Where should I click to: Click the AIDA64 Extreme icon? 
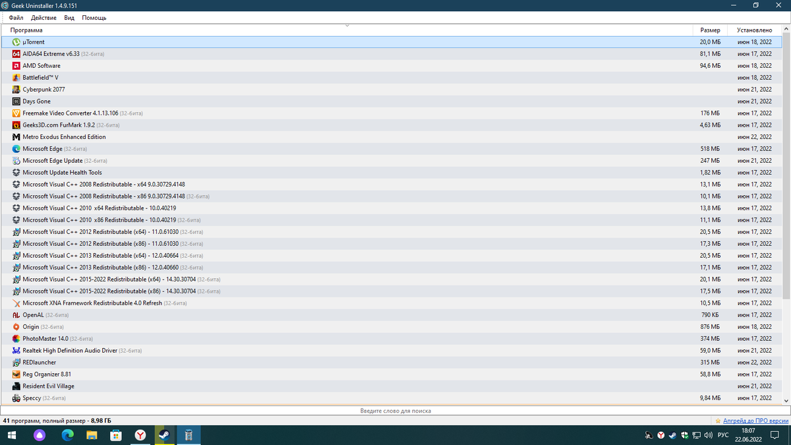[16, 54]
